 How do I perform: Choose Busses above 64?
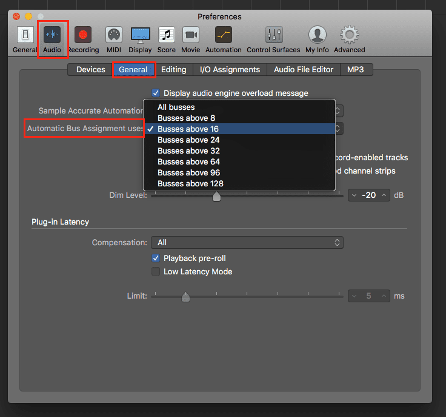point(239,162)
